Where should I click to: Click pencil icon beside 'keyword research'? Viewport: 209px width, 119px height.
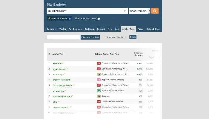70,107
